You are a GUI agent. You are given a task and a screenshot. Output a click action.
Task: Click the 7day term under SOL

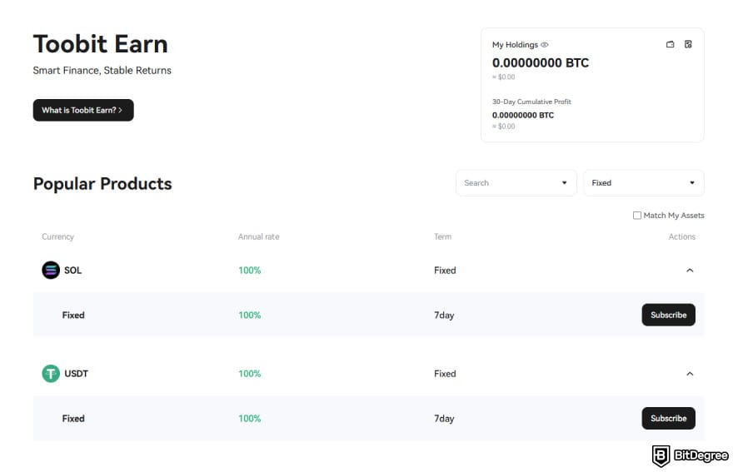click(x=444, y=315)
